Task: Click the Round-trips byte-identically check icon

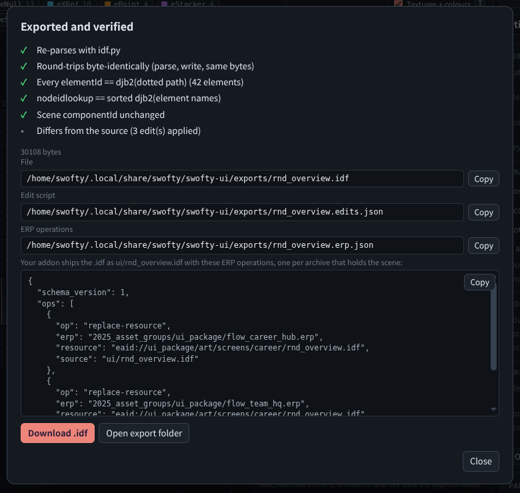Action: 24,66
